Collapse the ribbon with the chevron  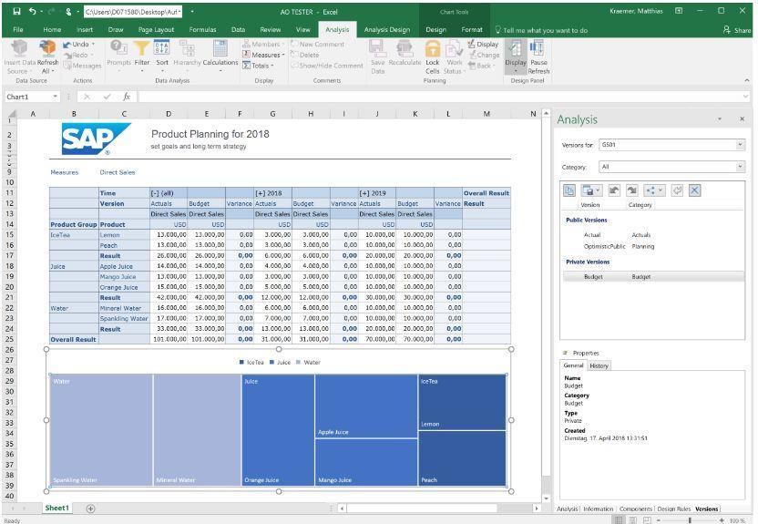(x=746, y=80)
